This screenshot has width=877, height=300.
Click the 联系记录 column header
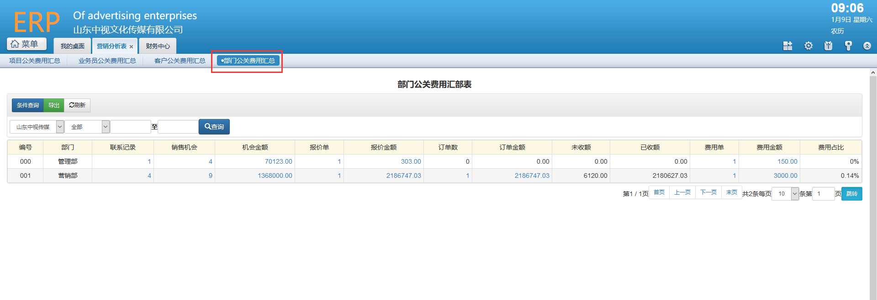(x=123, y=147)
